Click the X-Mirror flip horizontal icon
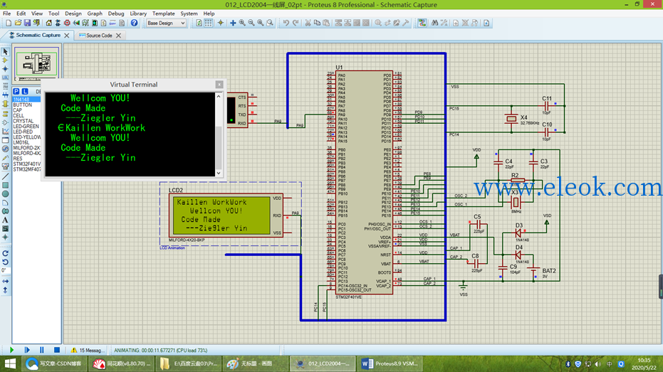Screen dimensions: 663x372 5,281
